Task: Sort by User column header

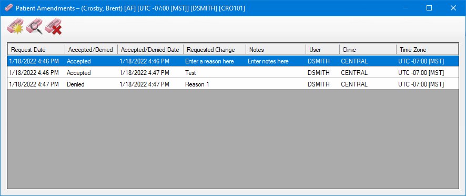Action: tap(323, 49)
